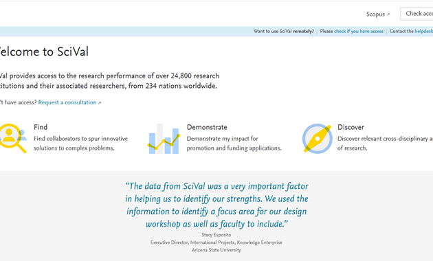Screen dimensions: 433x261
Task: Click the Find magnifier people icon
Action: (x=13, y=138)
